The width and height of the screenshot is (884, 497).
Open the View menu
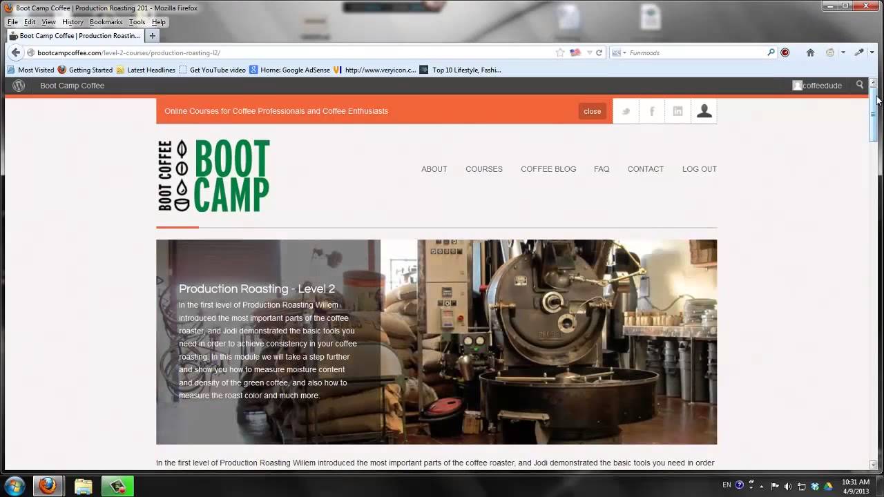(x=48, y=22)
